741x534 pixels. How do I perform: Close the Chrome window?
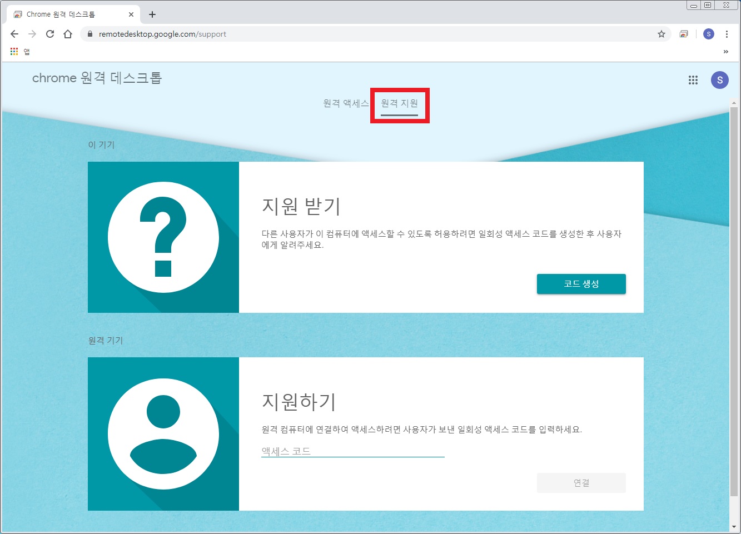(x=727, y=5)
